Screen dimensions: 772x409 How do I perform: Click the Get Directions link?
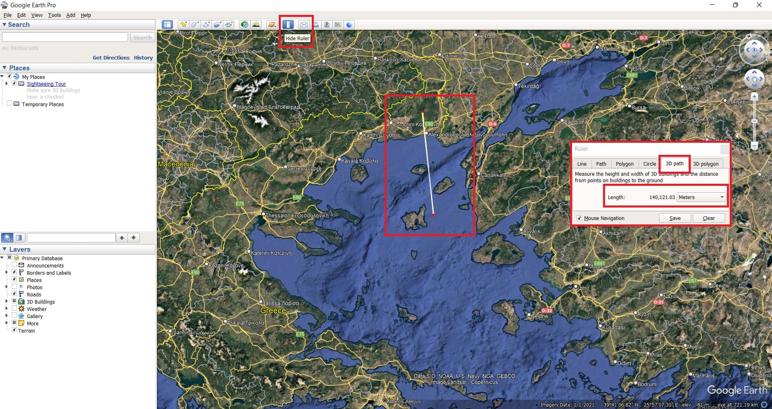(111, 58)
